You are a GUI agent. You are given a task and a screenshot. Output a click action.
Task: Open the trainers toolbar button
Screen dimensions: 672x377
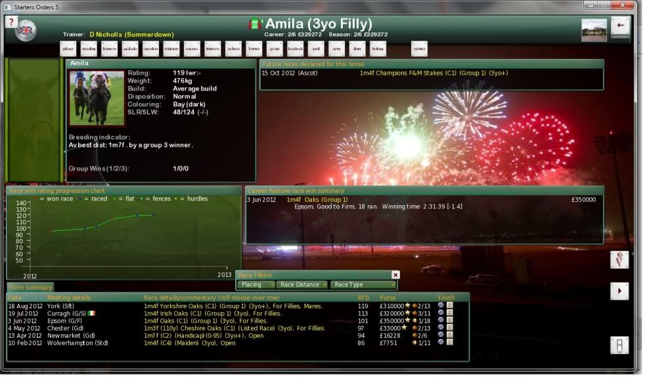(213, 49)
